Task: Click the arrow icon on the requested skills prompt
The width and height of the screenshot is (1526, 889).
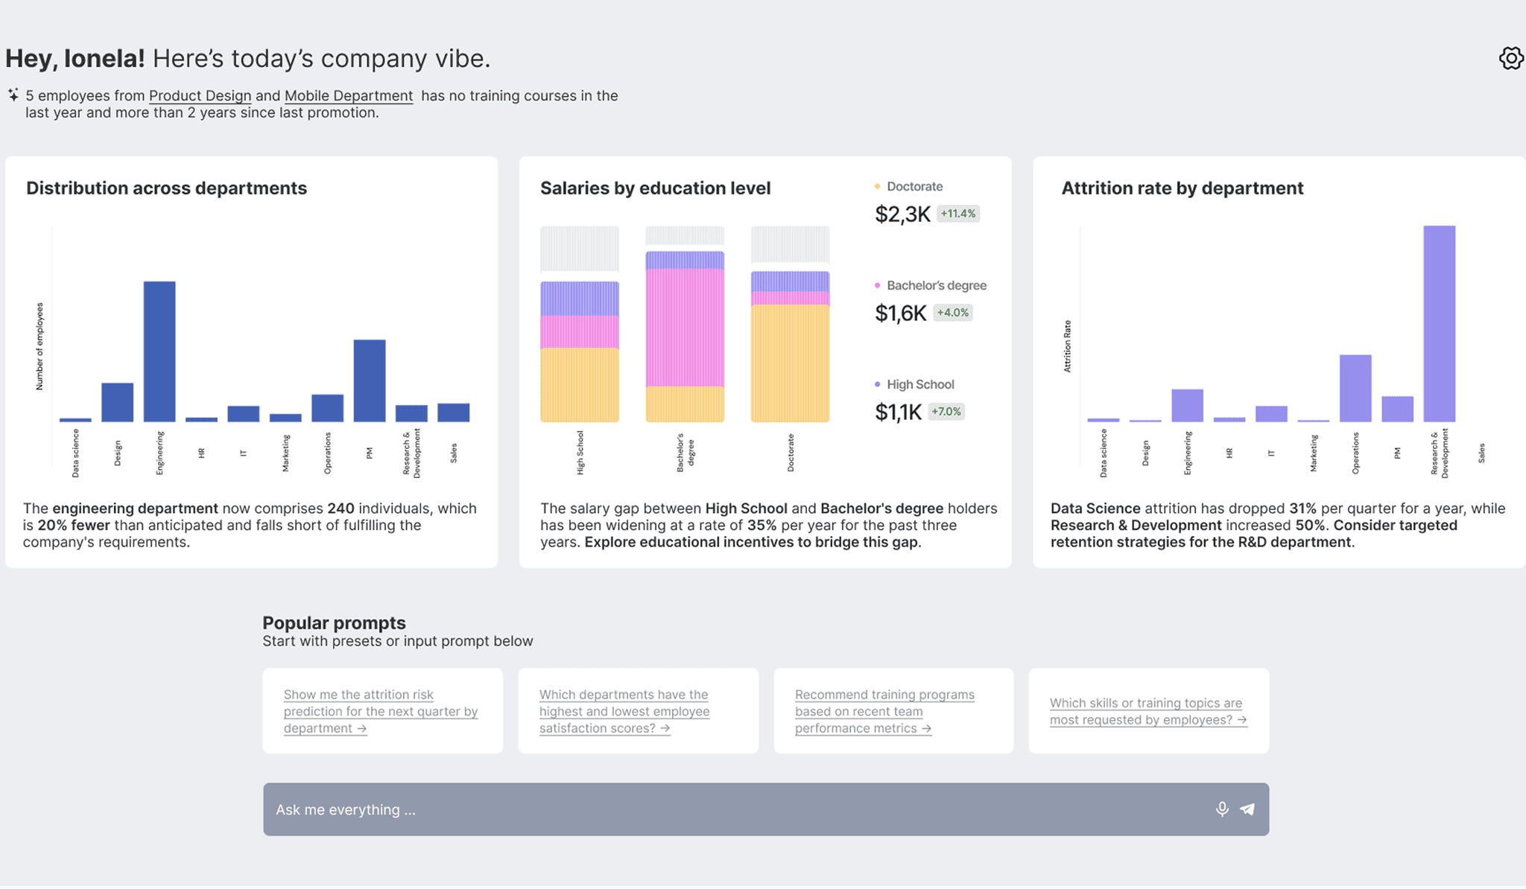Action: [x=1243, y=720]
